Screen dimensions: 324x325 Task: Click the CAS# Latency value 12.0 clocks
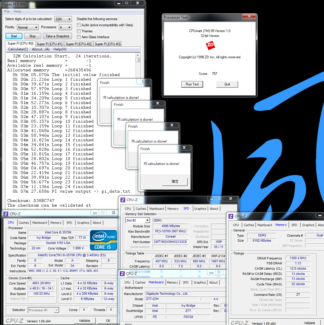[x=298, y=268]
